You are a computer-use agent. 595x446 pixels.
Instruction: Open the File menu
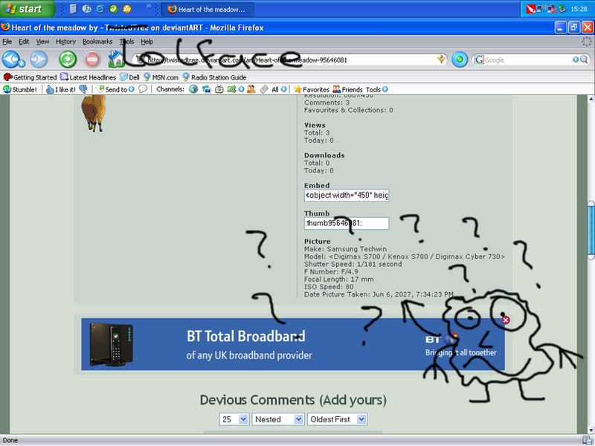7,42
